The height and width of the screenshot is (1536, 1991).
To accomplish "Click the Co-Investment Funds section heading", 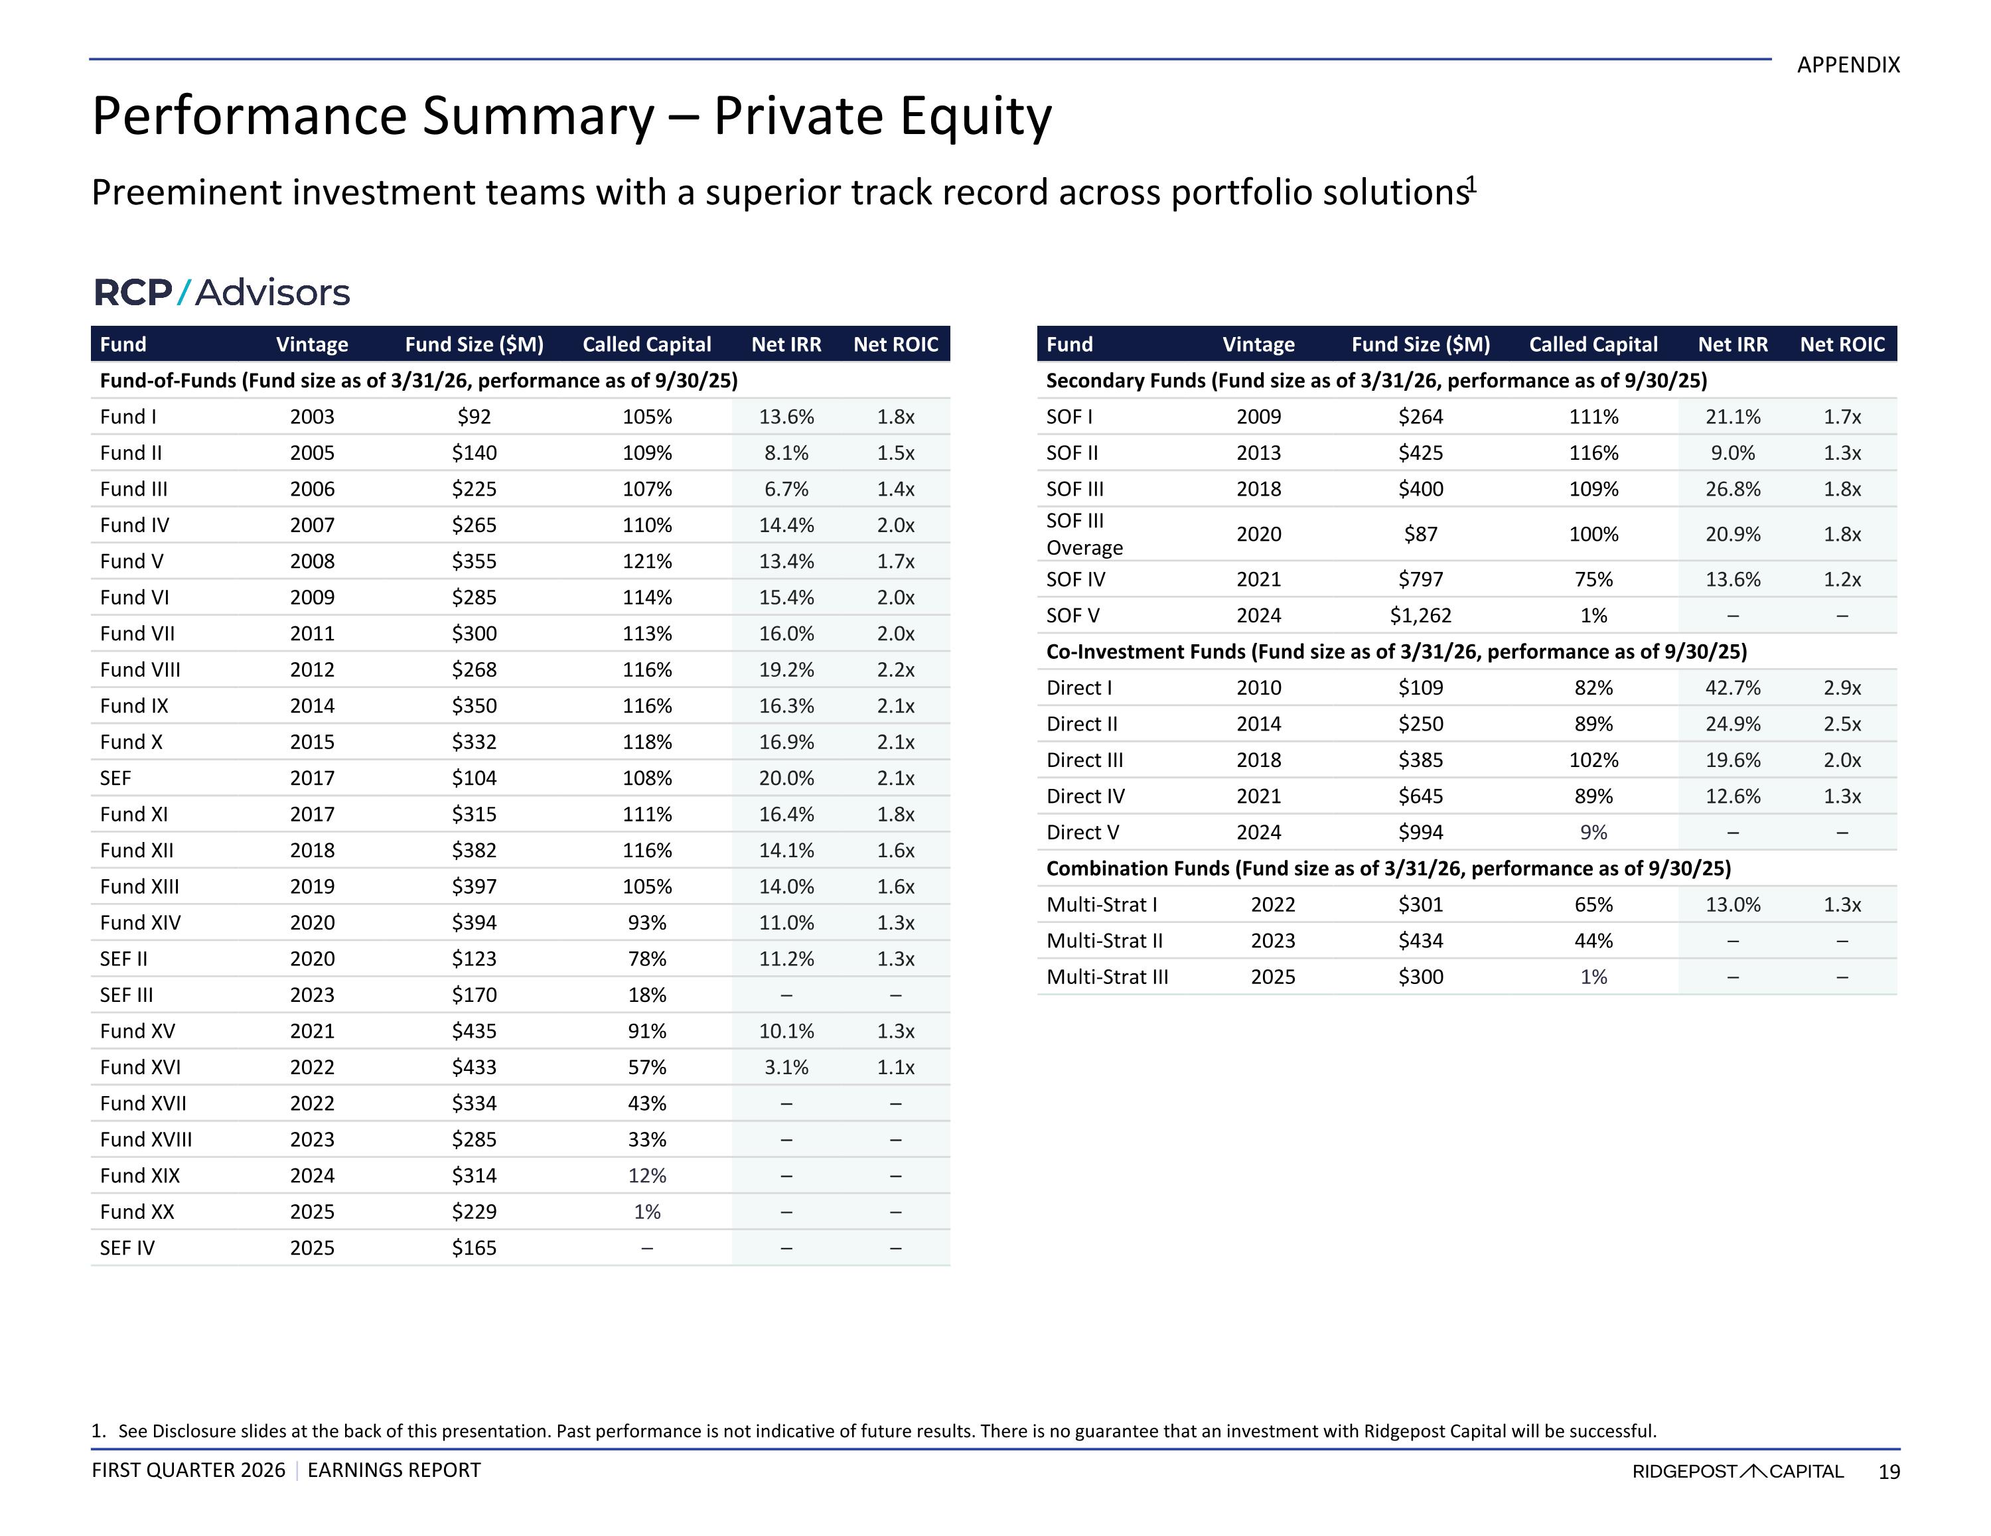I will click(1396, 652).
